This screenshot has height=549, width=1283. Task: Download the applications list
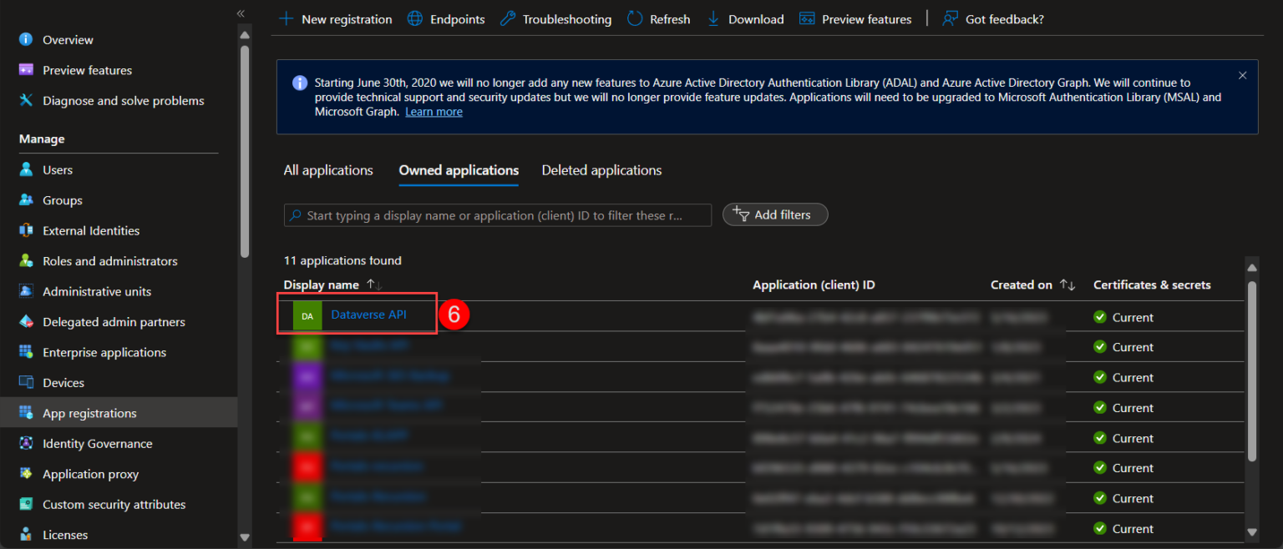744,18
